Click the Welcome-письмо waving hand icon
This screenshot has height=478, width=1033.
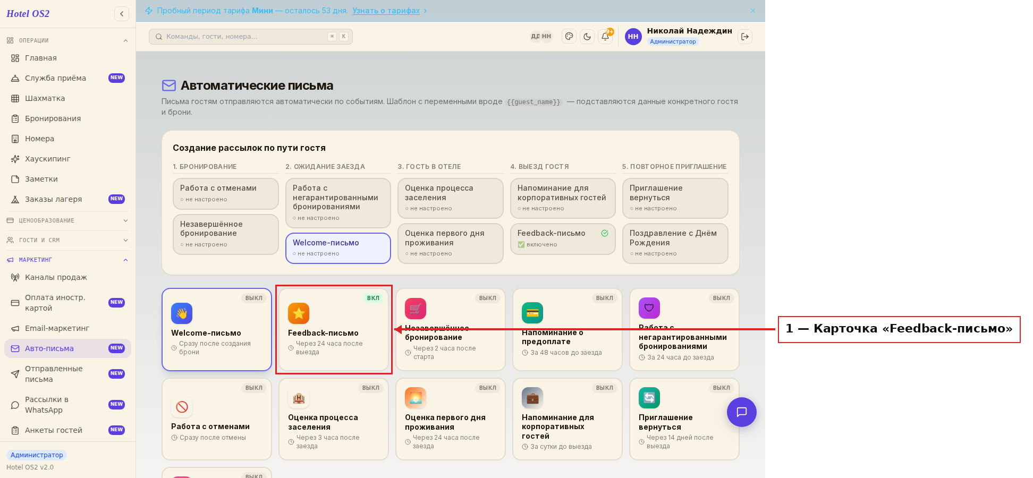[x=182, y=313]
